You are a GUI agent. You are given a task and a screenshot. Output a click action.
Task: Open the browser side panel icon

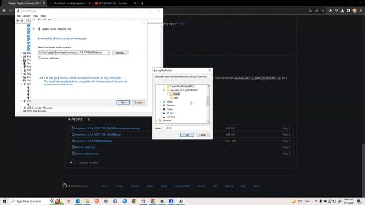[348, 10]
